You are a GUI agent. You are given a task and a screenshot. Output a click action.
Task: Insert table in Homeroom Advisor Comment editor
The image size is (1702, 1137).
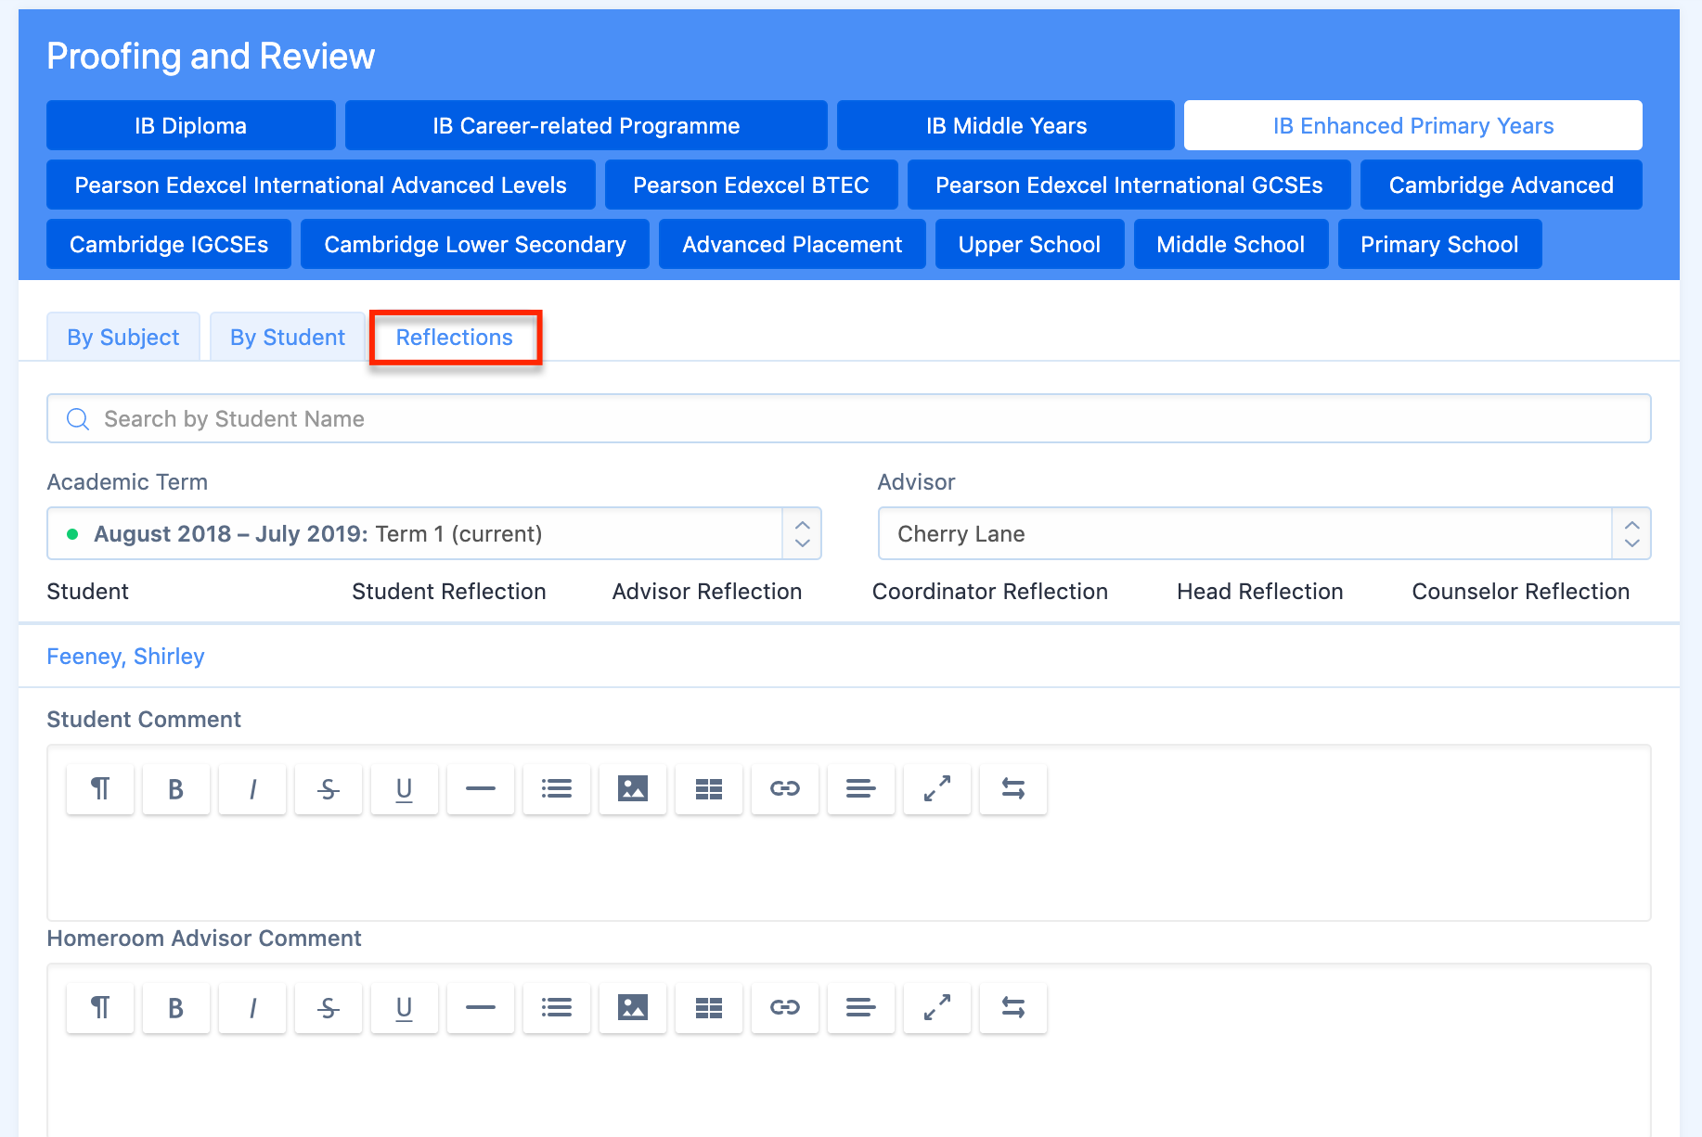click(709, 1008)
